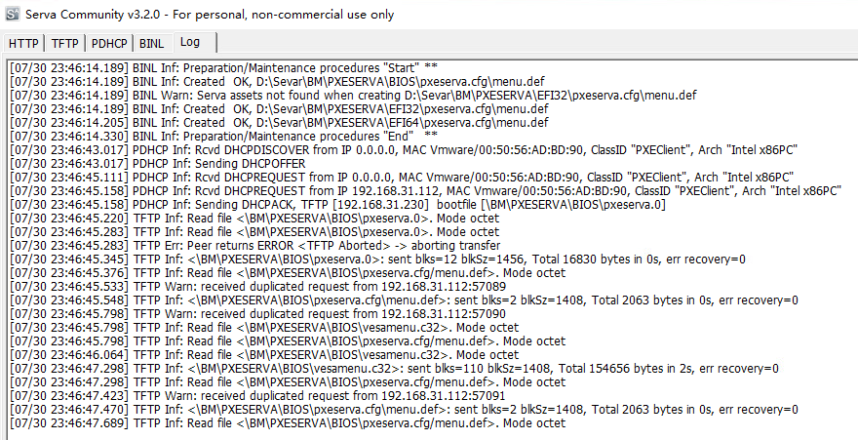Select the duplicated request from port 57089 warning
Image resolution: width=858 pixels, height=440 pixels.
(257, 287)
